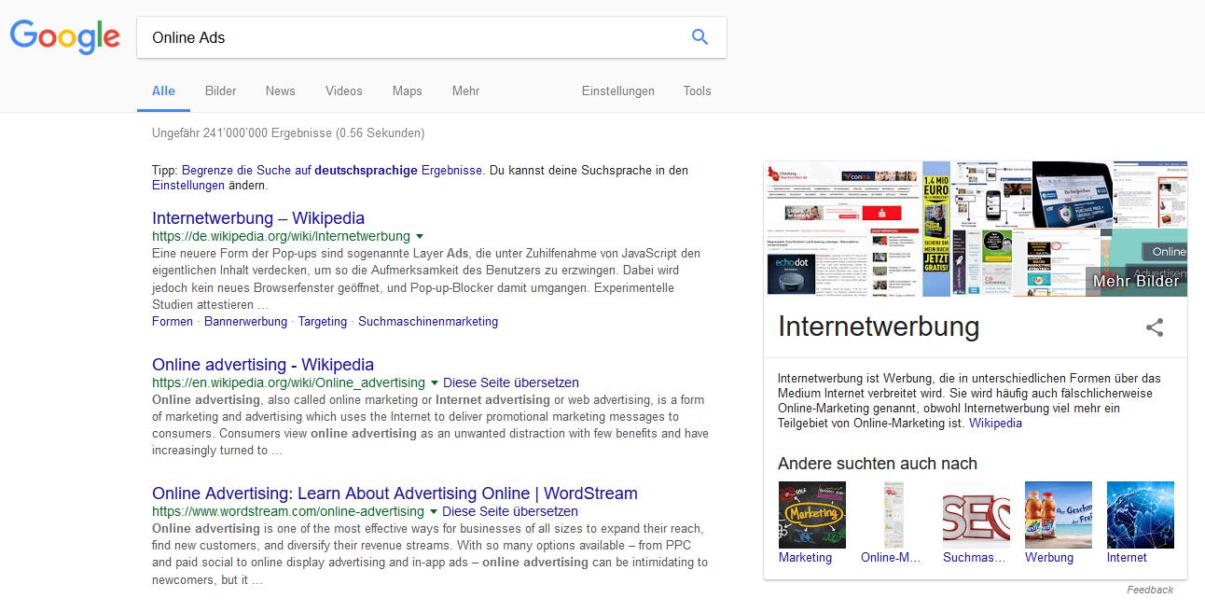Click the Google logo
The image size is (1205, 612).
tap(64, 36)
